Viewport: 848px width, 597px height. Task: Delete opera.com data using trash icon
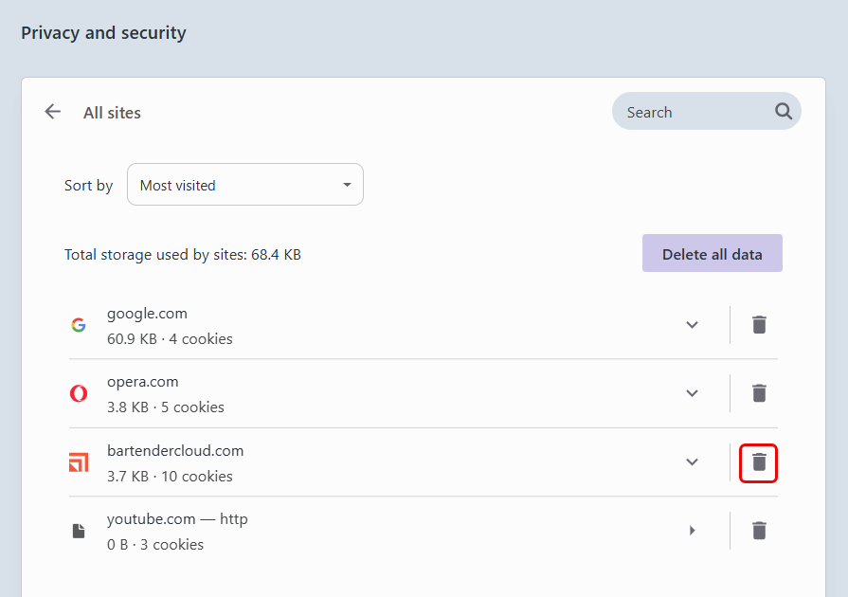click(x=759, y=393)
